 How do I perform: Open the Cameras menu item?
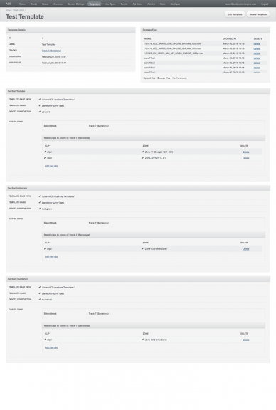click(x=58, y=4)
